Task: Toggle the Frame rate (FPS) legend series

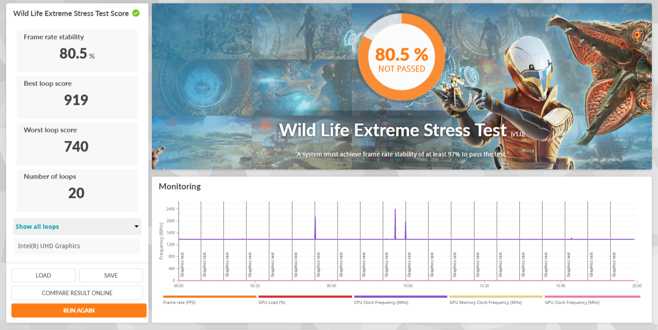Action: point(209,300)
